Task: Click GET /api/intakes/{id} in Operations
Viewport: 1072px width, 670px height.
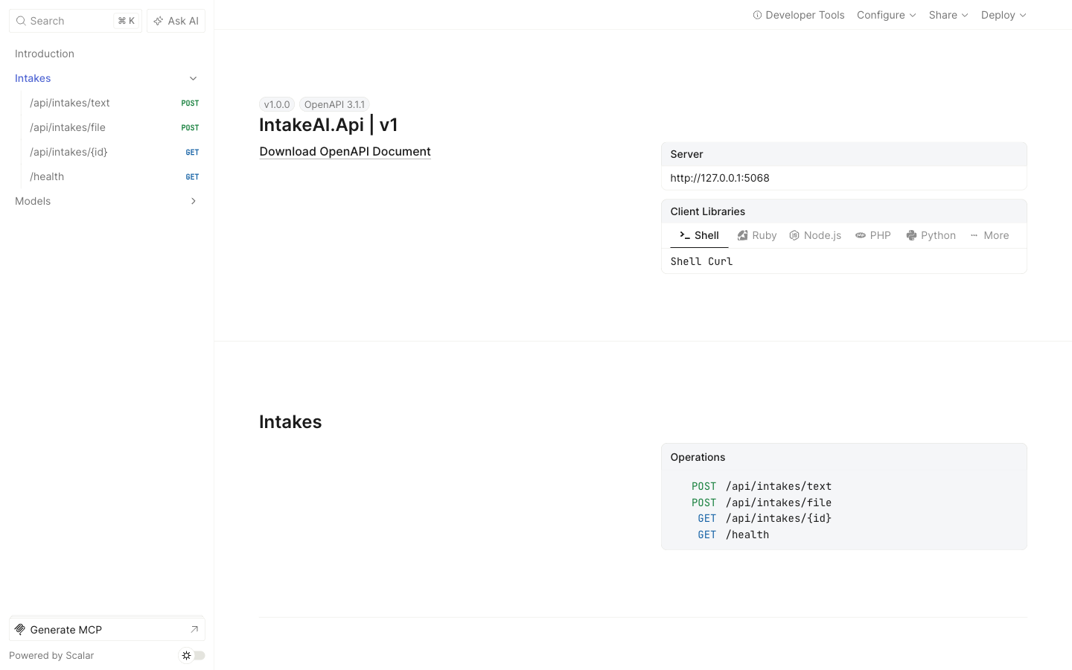Action: coord(764,518)
